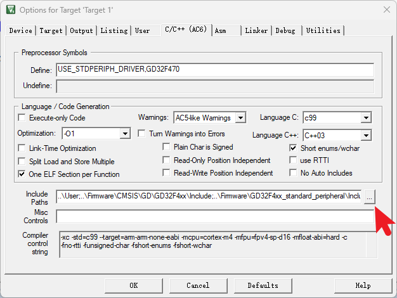Click the Undefine symbols field
Screen dimensions: 397x298
pyautogui.click(x=215, y=86)
